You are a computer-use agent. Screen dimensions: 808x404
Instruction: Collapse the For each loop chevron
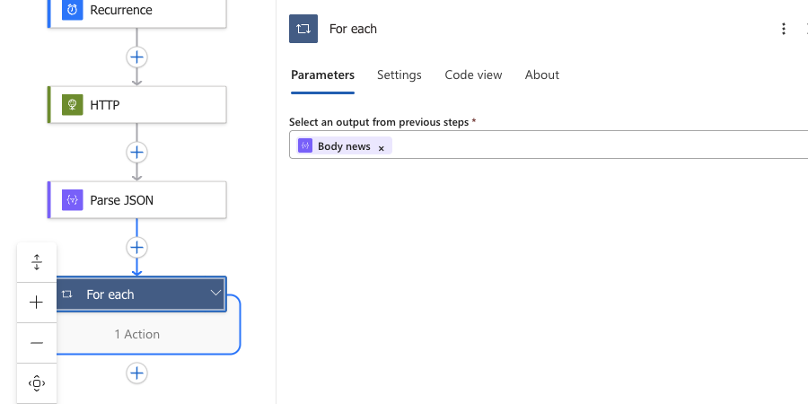[215, 294]
